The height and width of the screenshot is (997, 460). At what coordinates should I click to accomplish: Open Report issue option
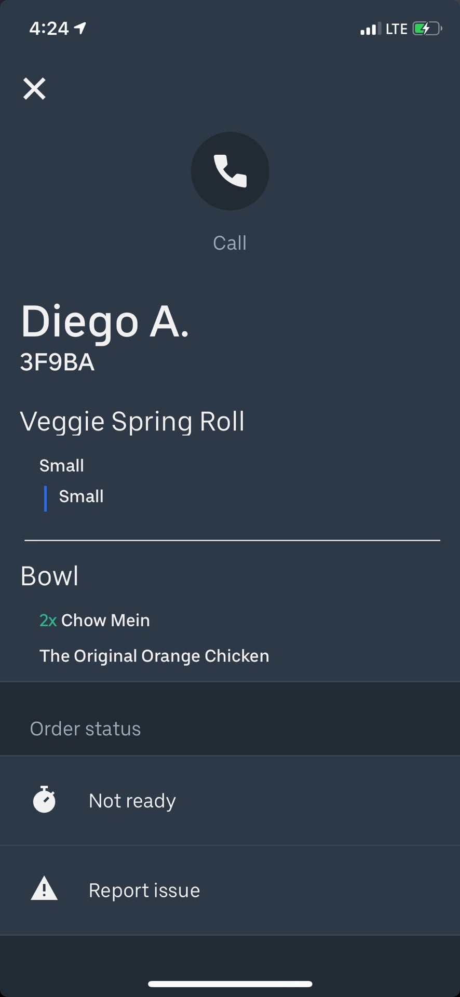[x=144, y=890]
